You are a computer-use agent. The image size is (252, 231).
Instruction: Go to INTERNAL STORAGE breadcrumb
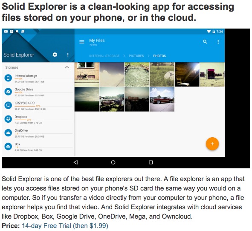(104, 56)
